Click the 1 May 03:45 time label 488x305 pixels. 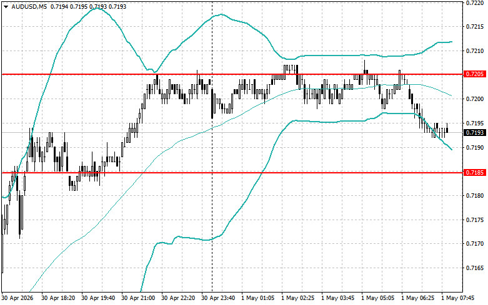(x=338, y=298)
